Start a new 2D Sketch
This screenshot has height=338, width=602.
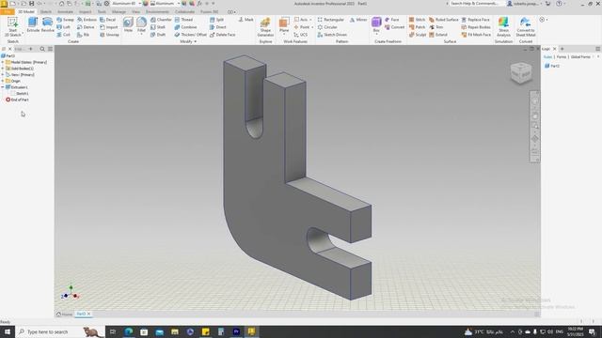(12, 26)
